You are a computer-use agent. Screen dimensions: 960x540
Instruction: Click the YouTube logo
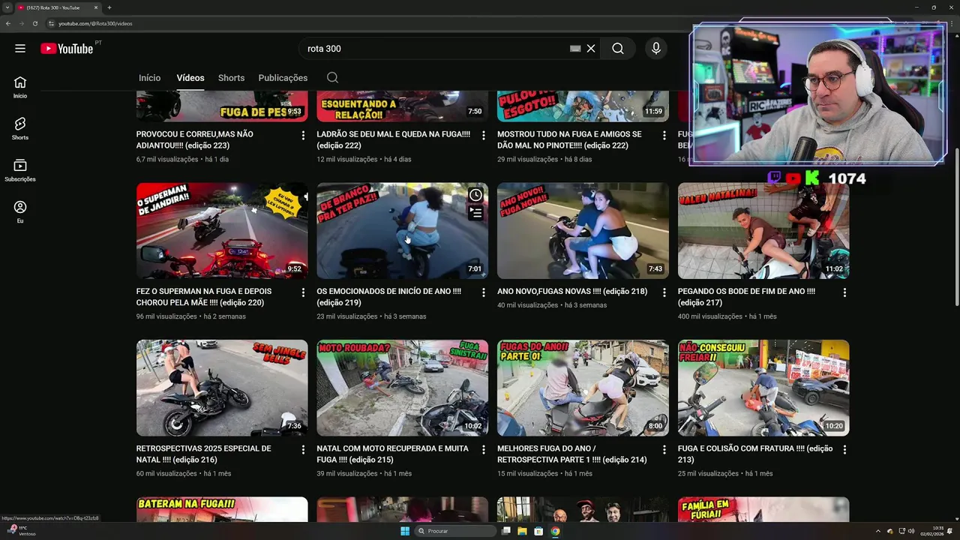[67, 49]
